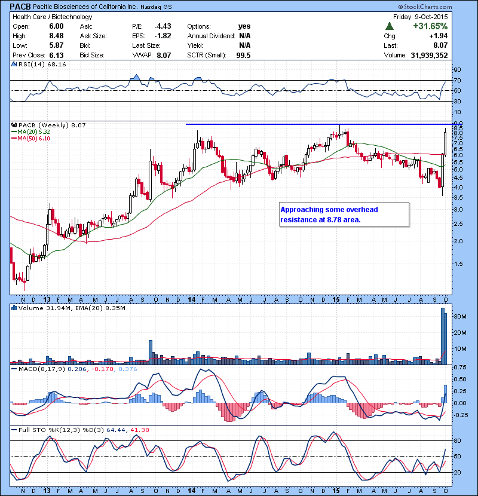Click the total Volume figure 31,939,352
Viewport: 478px width, 496px height.
point(429,55)
